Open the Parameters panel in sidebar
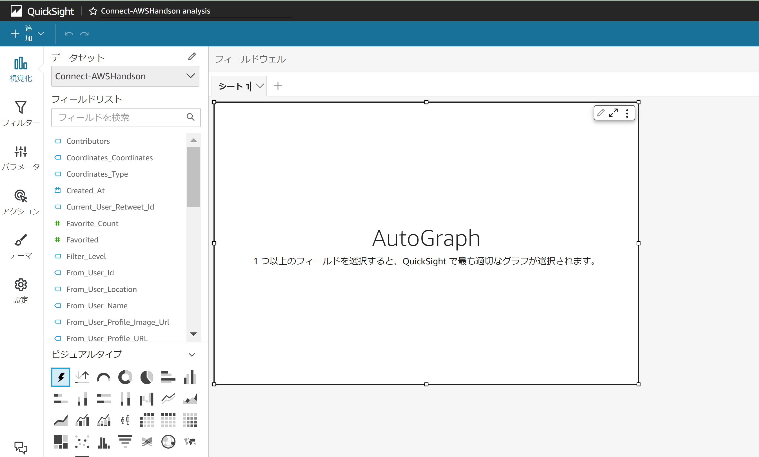759x457 pixels. click(21, 158)
